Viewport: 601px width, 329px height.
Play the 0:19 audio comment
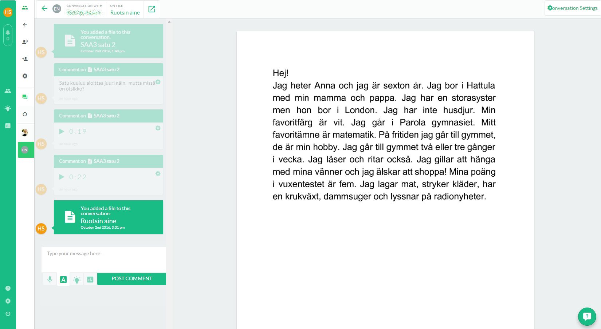click(62, 131)
